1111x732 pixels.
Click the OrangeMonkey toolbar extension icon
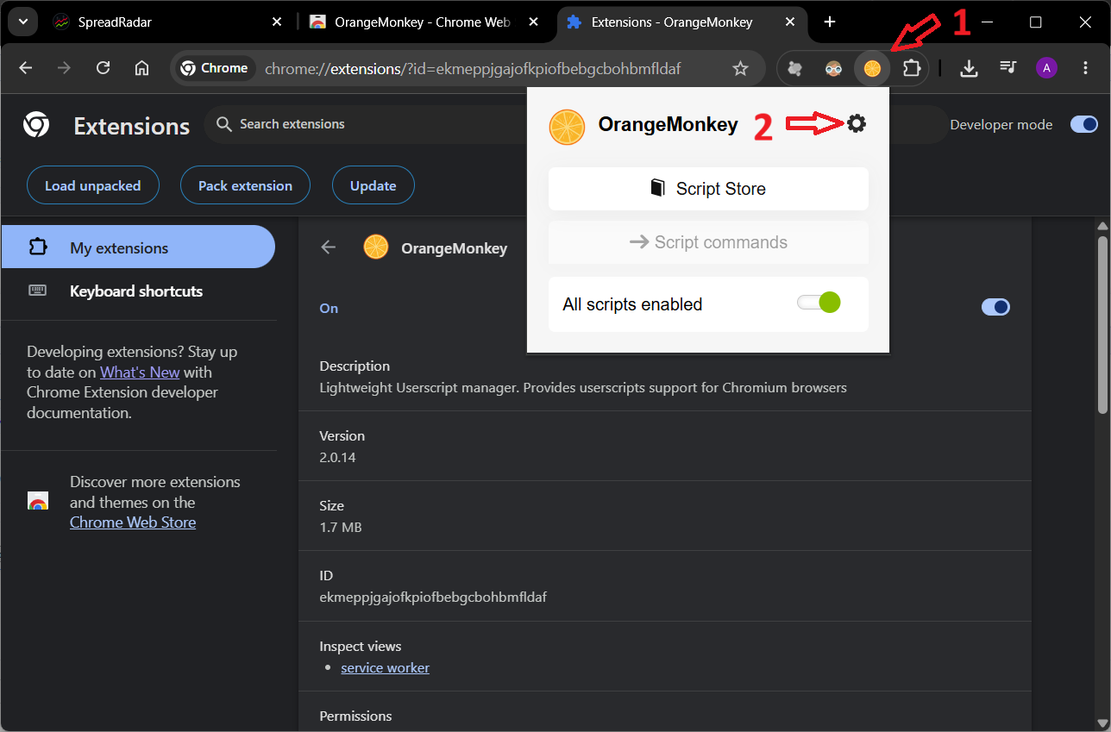[x=872, y=68]
